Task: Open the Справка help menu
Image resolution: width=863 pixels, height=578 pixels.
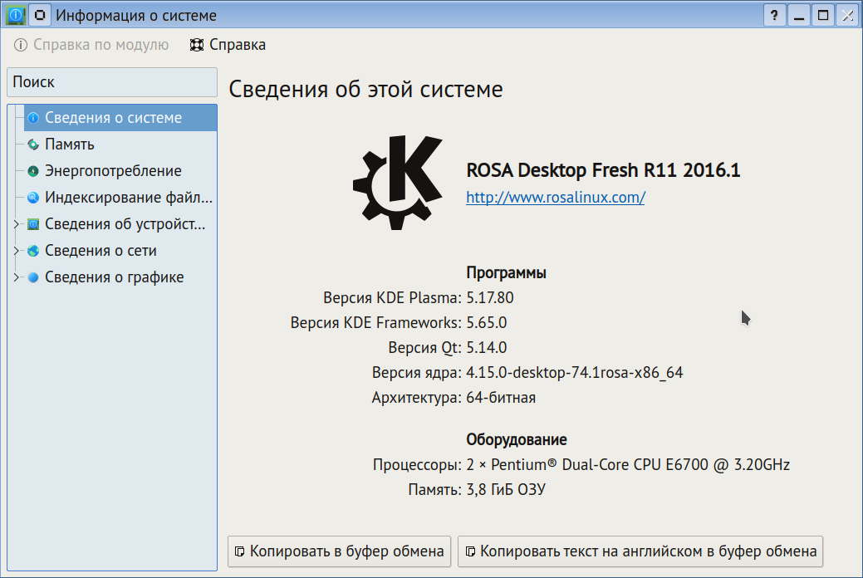Action: pos(228,45)
